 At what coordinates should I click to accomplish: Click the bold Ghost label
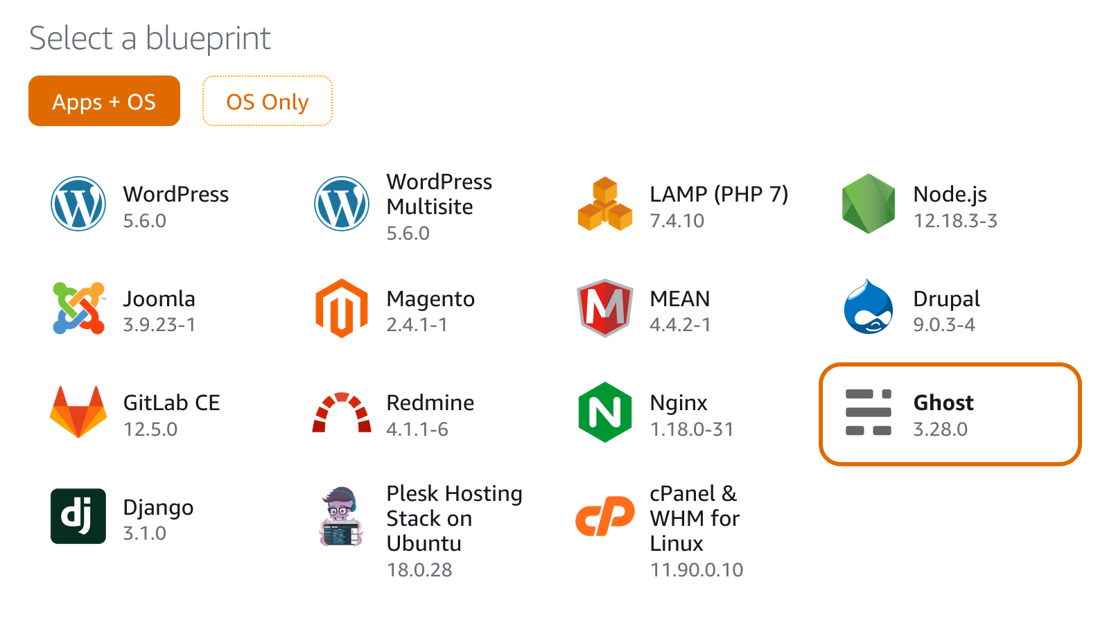tap(943, 403)
